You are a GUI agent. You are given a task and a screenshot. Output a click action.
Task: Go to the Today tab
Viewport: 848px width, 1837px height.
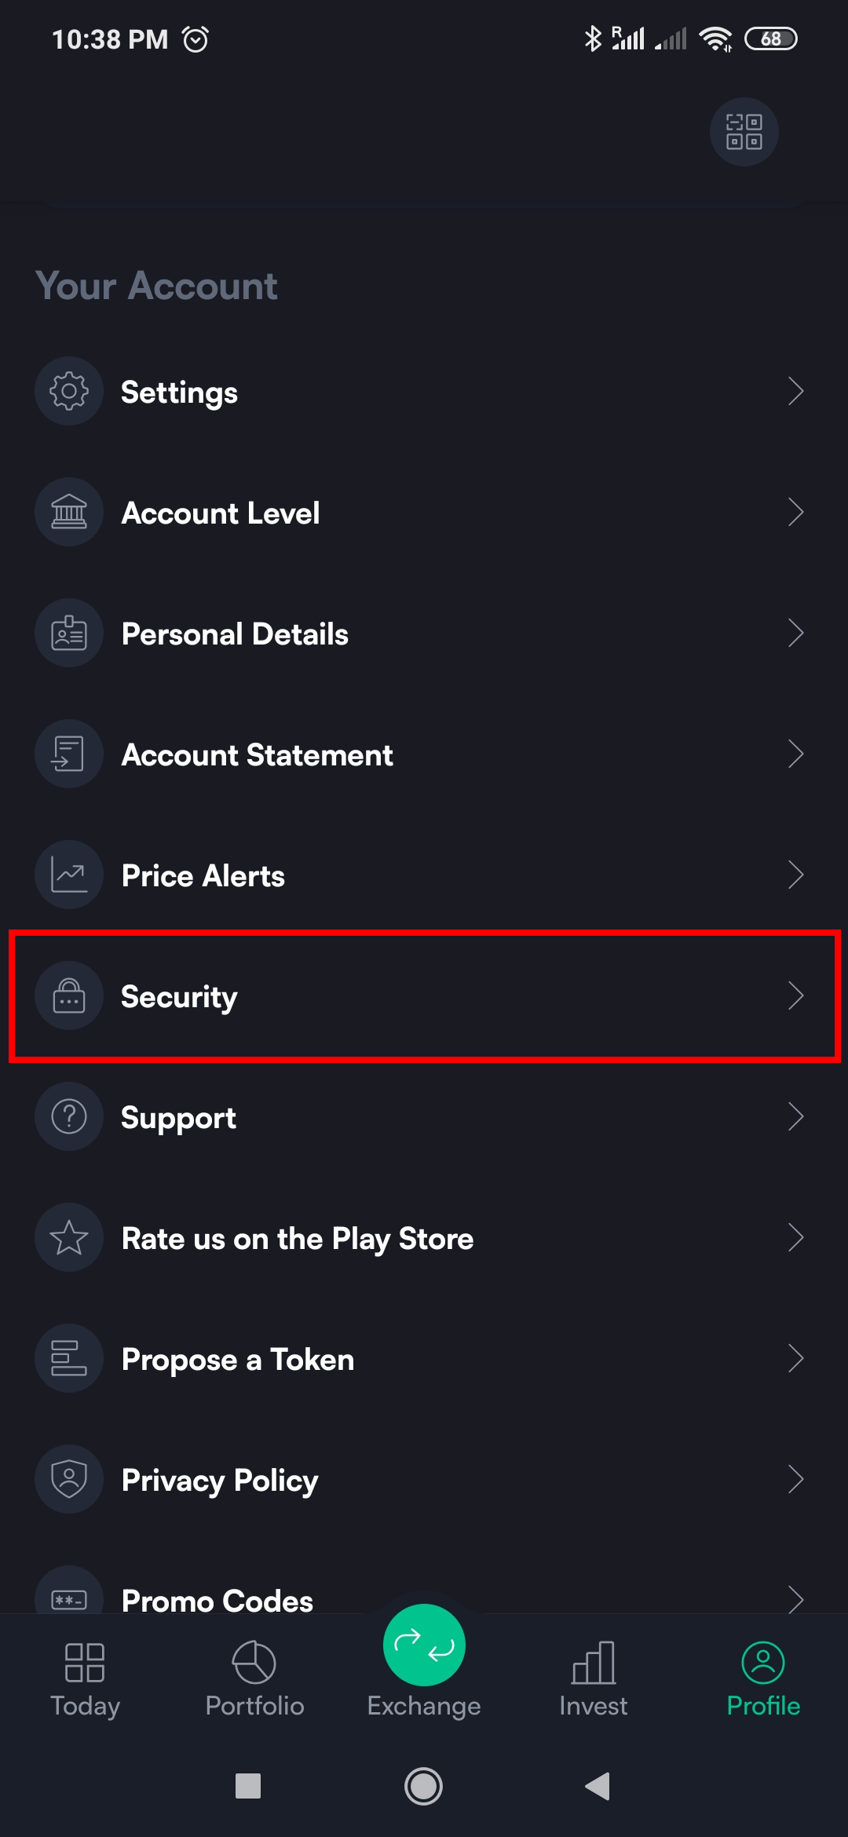tap(85, 1678)
